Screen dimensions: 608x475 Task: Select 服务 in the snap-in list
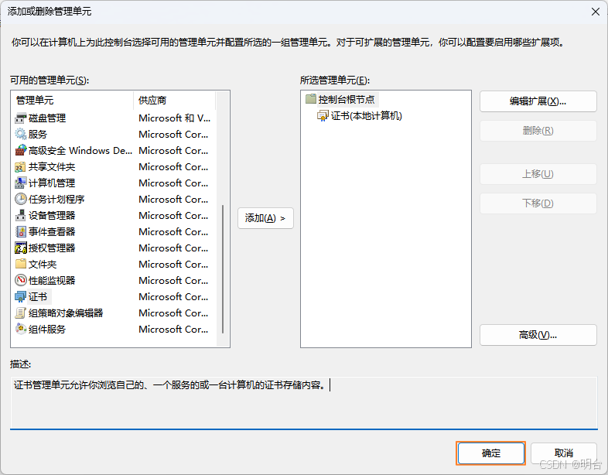click(x=38, y=135)
